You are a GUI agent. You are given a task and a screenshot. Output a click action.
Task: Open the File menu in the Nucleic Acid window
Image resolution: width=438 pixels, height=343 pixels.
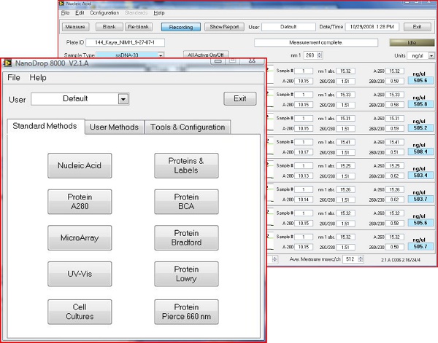(65, 13)
